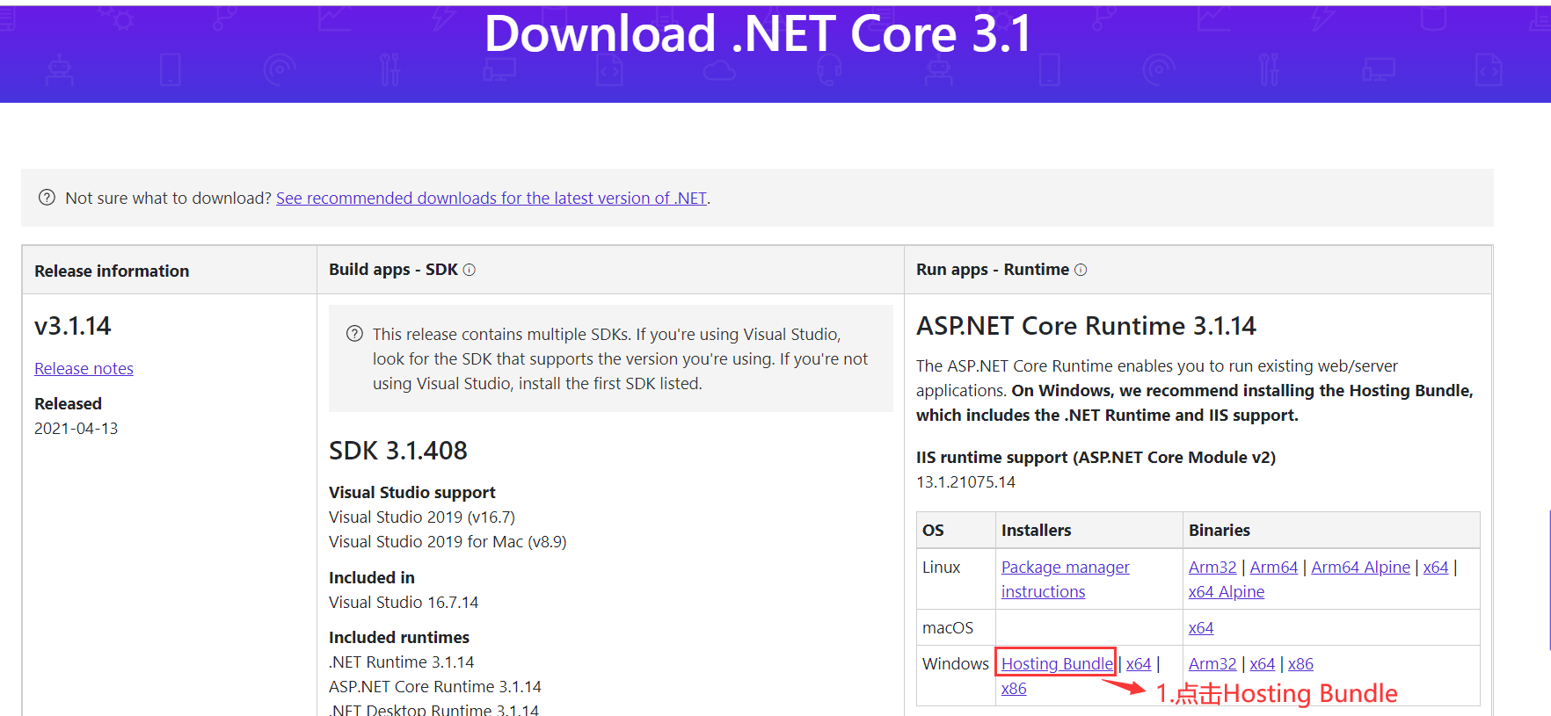Click the 'ASP.NET Core Runtime 3.1.14' heading
This screenshot has width=1551, height=716.
(x=1086, y=326)
